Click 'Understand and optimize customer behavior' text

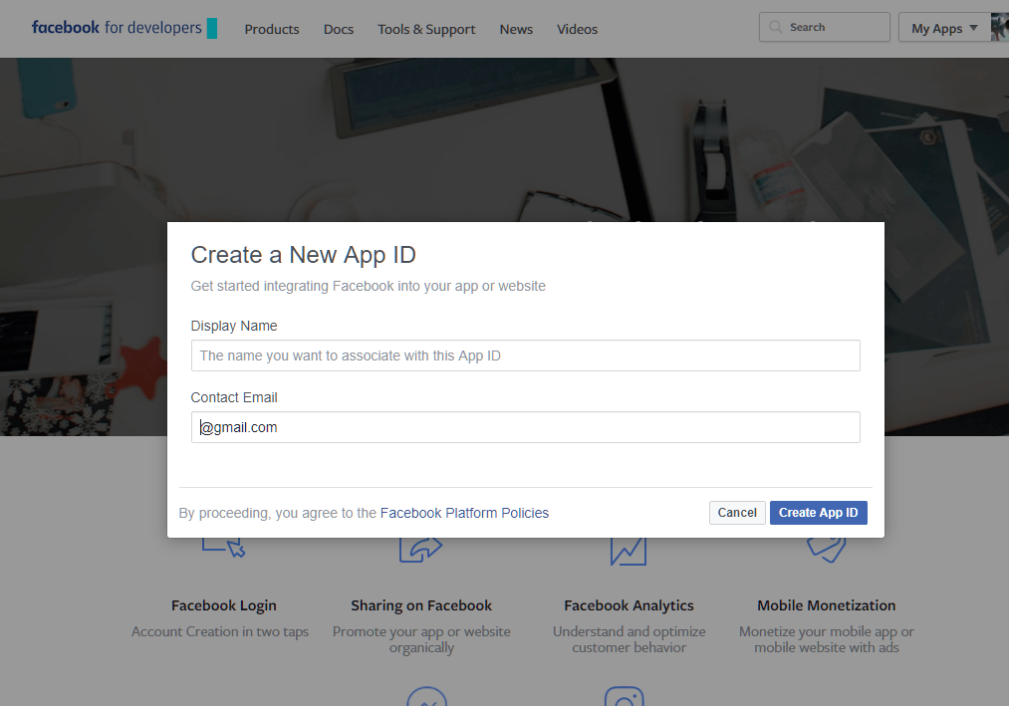[629, 639]
